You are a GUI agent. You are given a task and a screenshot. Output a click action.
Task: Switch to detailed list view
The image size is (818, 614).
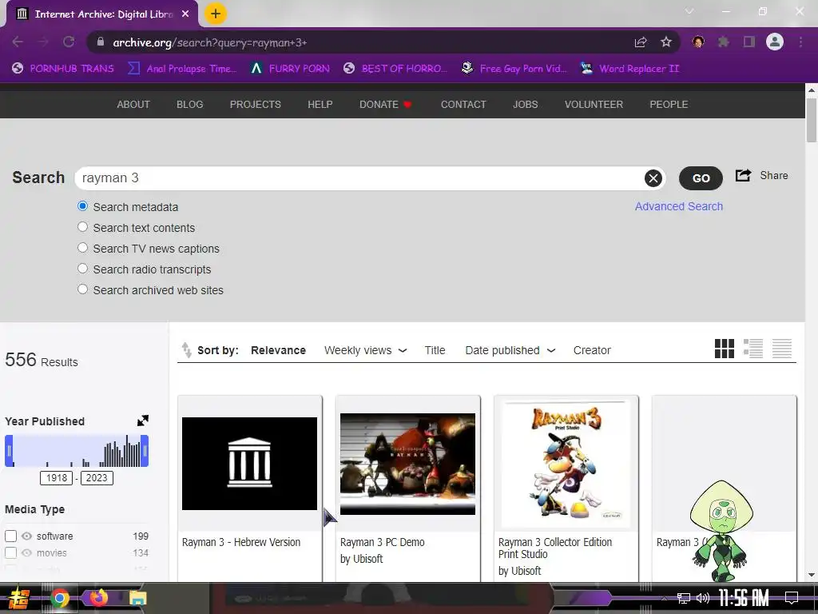(753, 349)
